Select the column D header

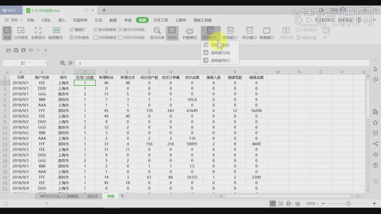[x=85, y=72]
